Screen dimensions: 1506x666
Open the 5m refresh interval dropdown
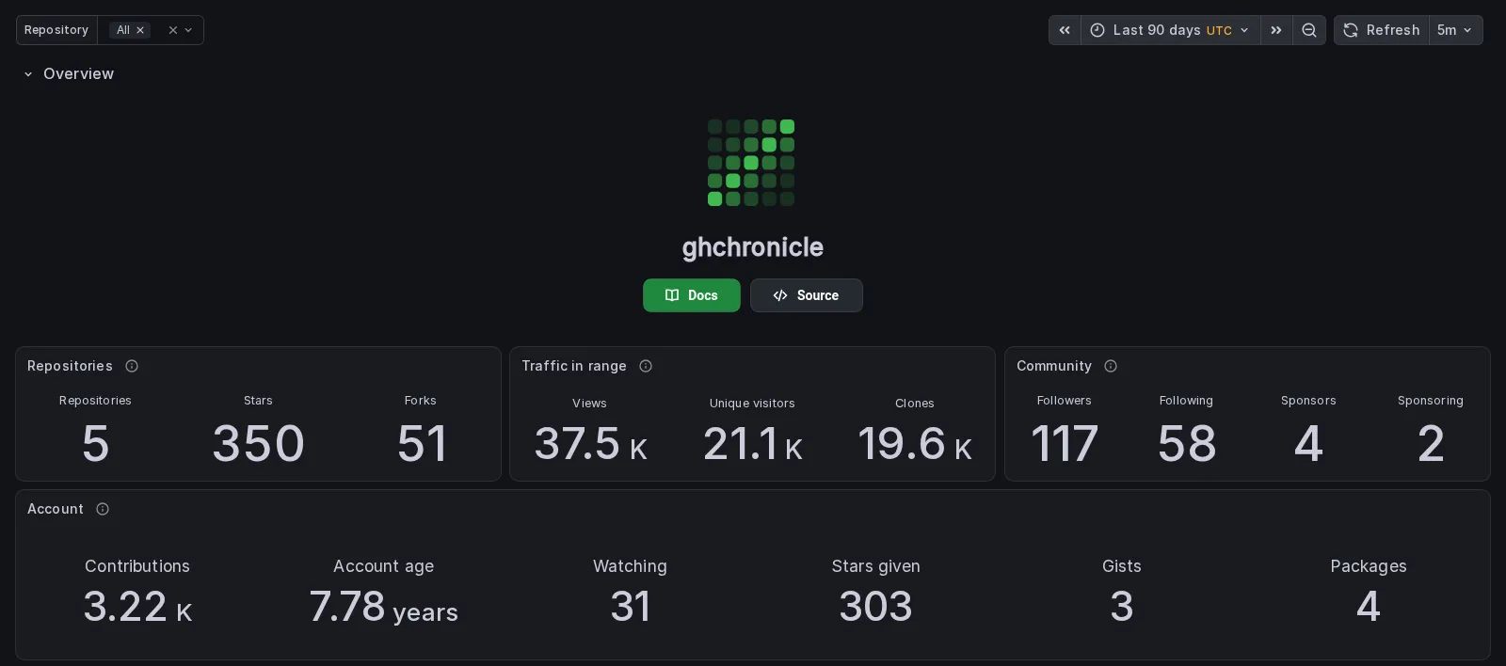click(x=1455, y=30)
